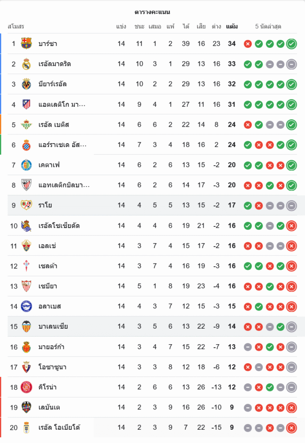Click the สโมสร column header
This screenshot has height=443, width=305.
click(16, 27)
